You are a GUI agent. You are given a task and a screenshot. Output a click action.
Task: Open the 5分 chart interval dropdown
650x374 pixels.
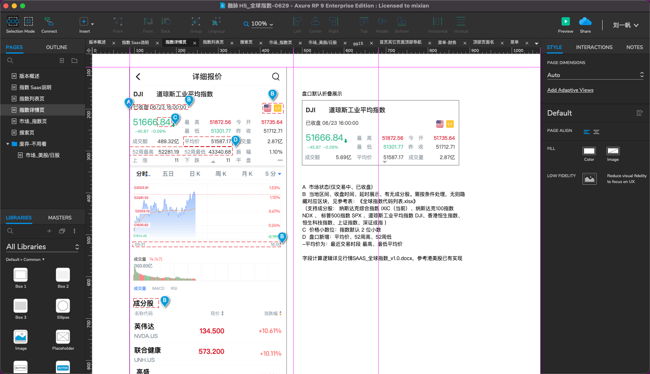tap(273, 174)
